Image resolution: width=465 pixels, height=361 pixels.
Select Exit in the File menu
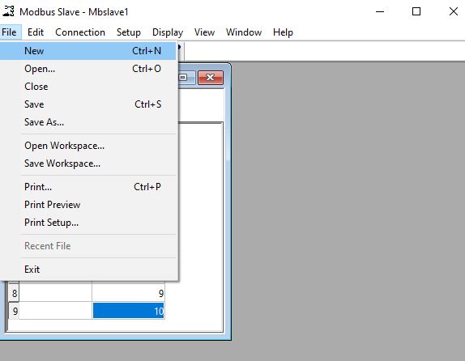click(x=88, y=270)
